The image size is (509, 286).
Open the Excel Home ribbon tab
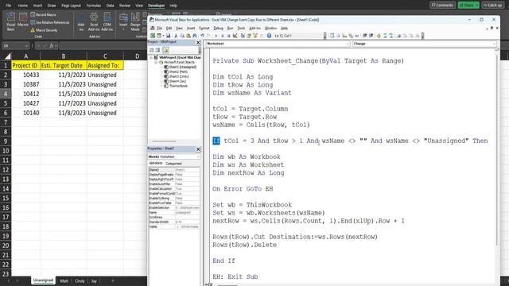tap(23, 6)
